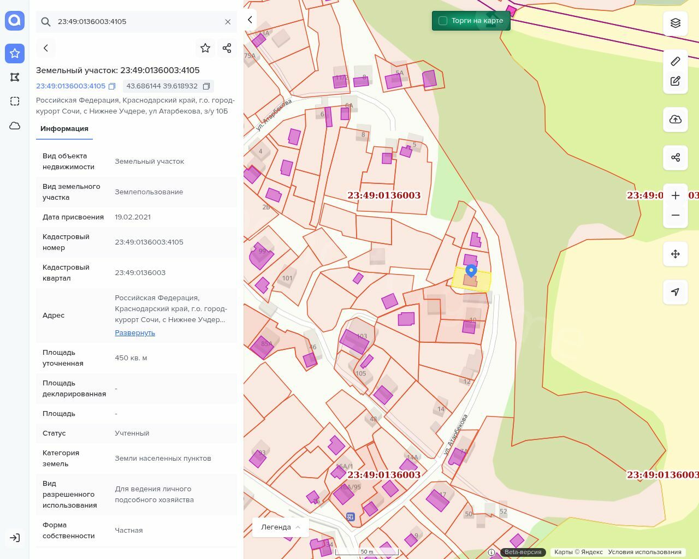Image resolution: width=699 pixels, height=559 pixels.
Task: Clear the search field text
Action: pos(228,22)
